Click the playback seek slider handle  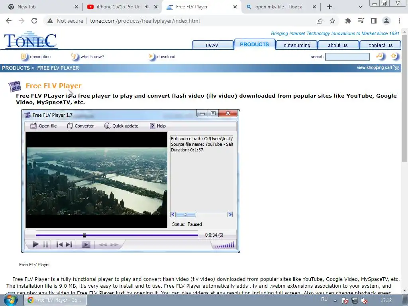pos(84,235)
